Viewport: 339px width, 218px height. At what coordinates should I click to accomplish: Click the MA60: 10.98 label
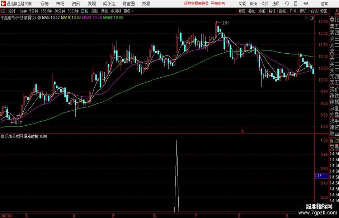[113, 18]
